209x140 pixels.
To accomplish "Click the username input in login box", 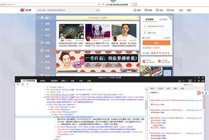I will (156, 26).
